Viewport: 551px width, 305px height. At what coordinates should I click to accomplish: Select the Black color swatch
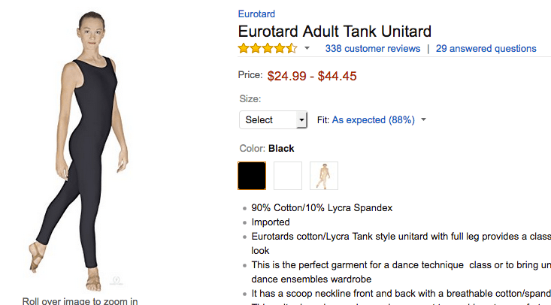point(252,176)
